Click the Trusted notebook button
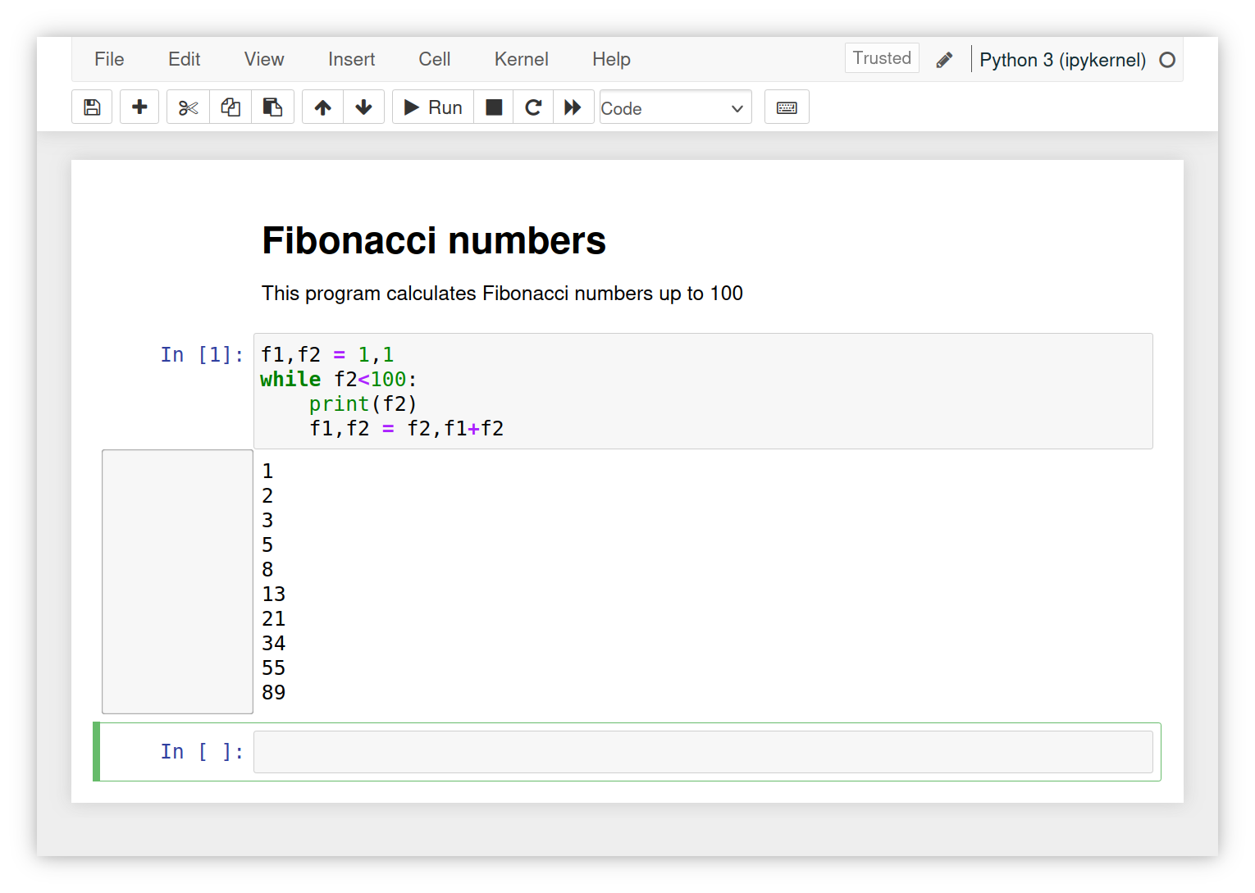Viewport: 1255px width, 893px height. click(x=882, y=58)
